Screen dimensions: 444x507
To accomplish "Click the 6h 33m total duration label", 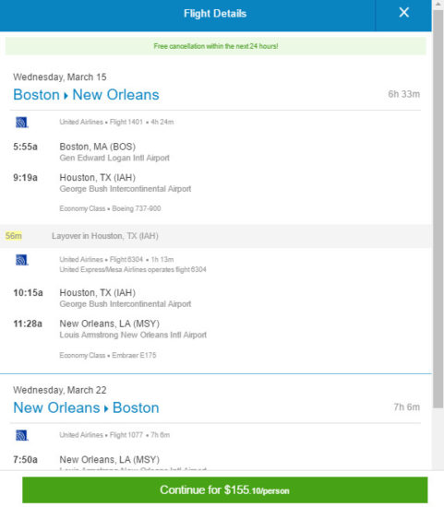I will pos(403,94).
